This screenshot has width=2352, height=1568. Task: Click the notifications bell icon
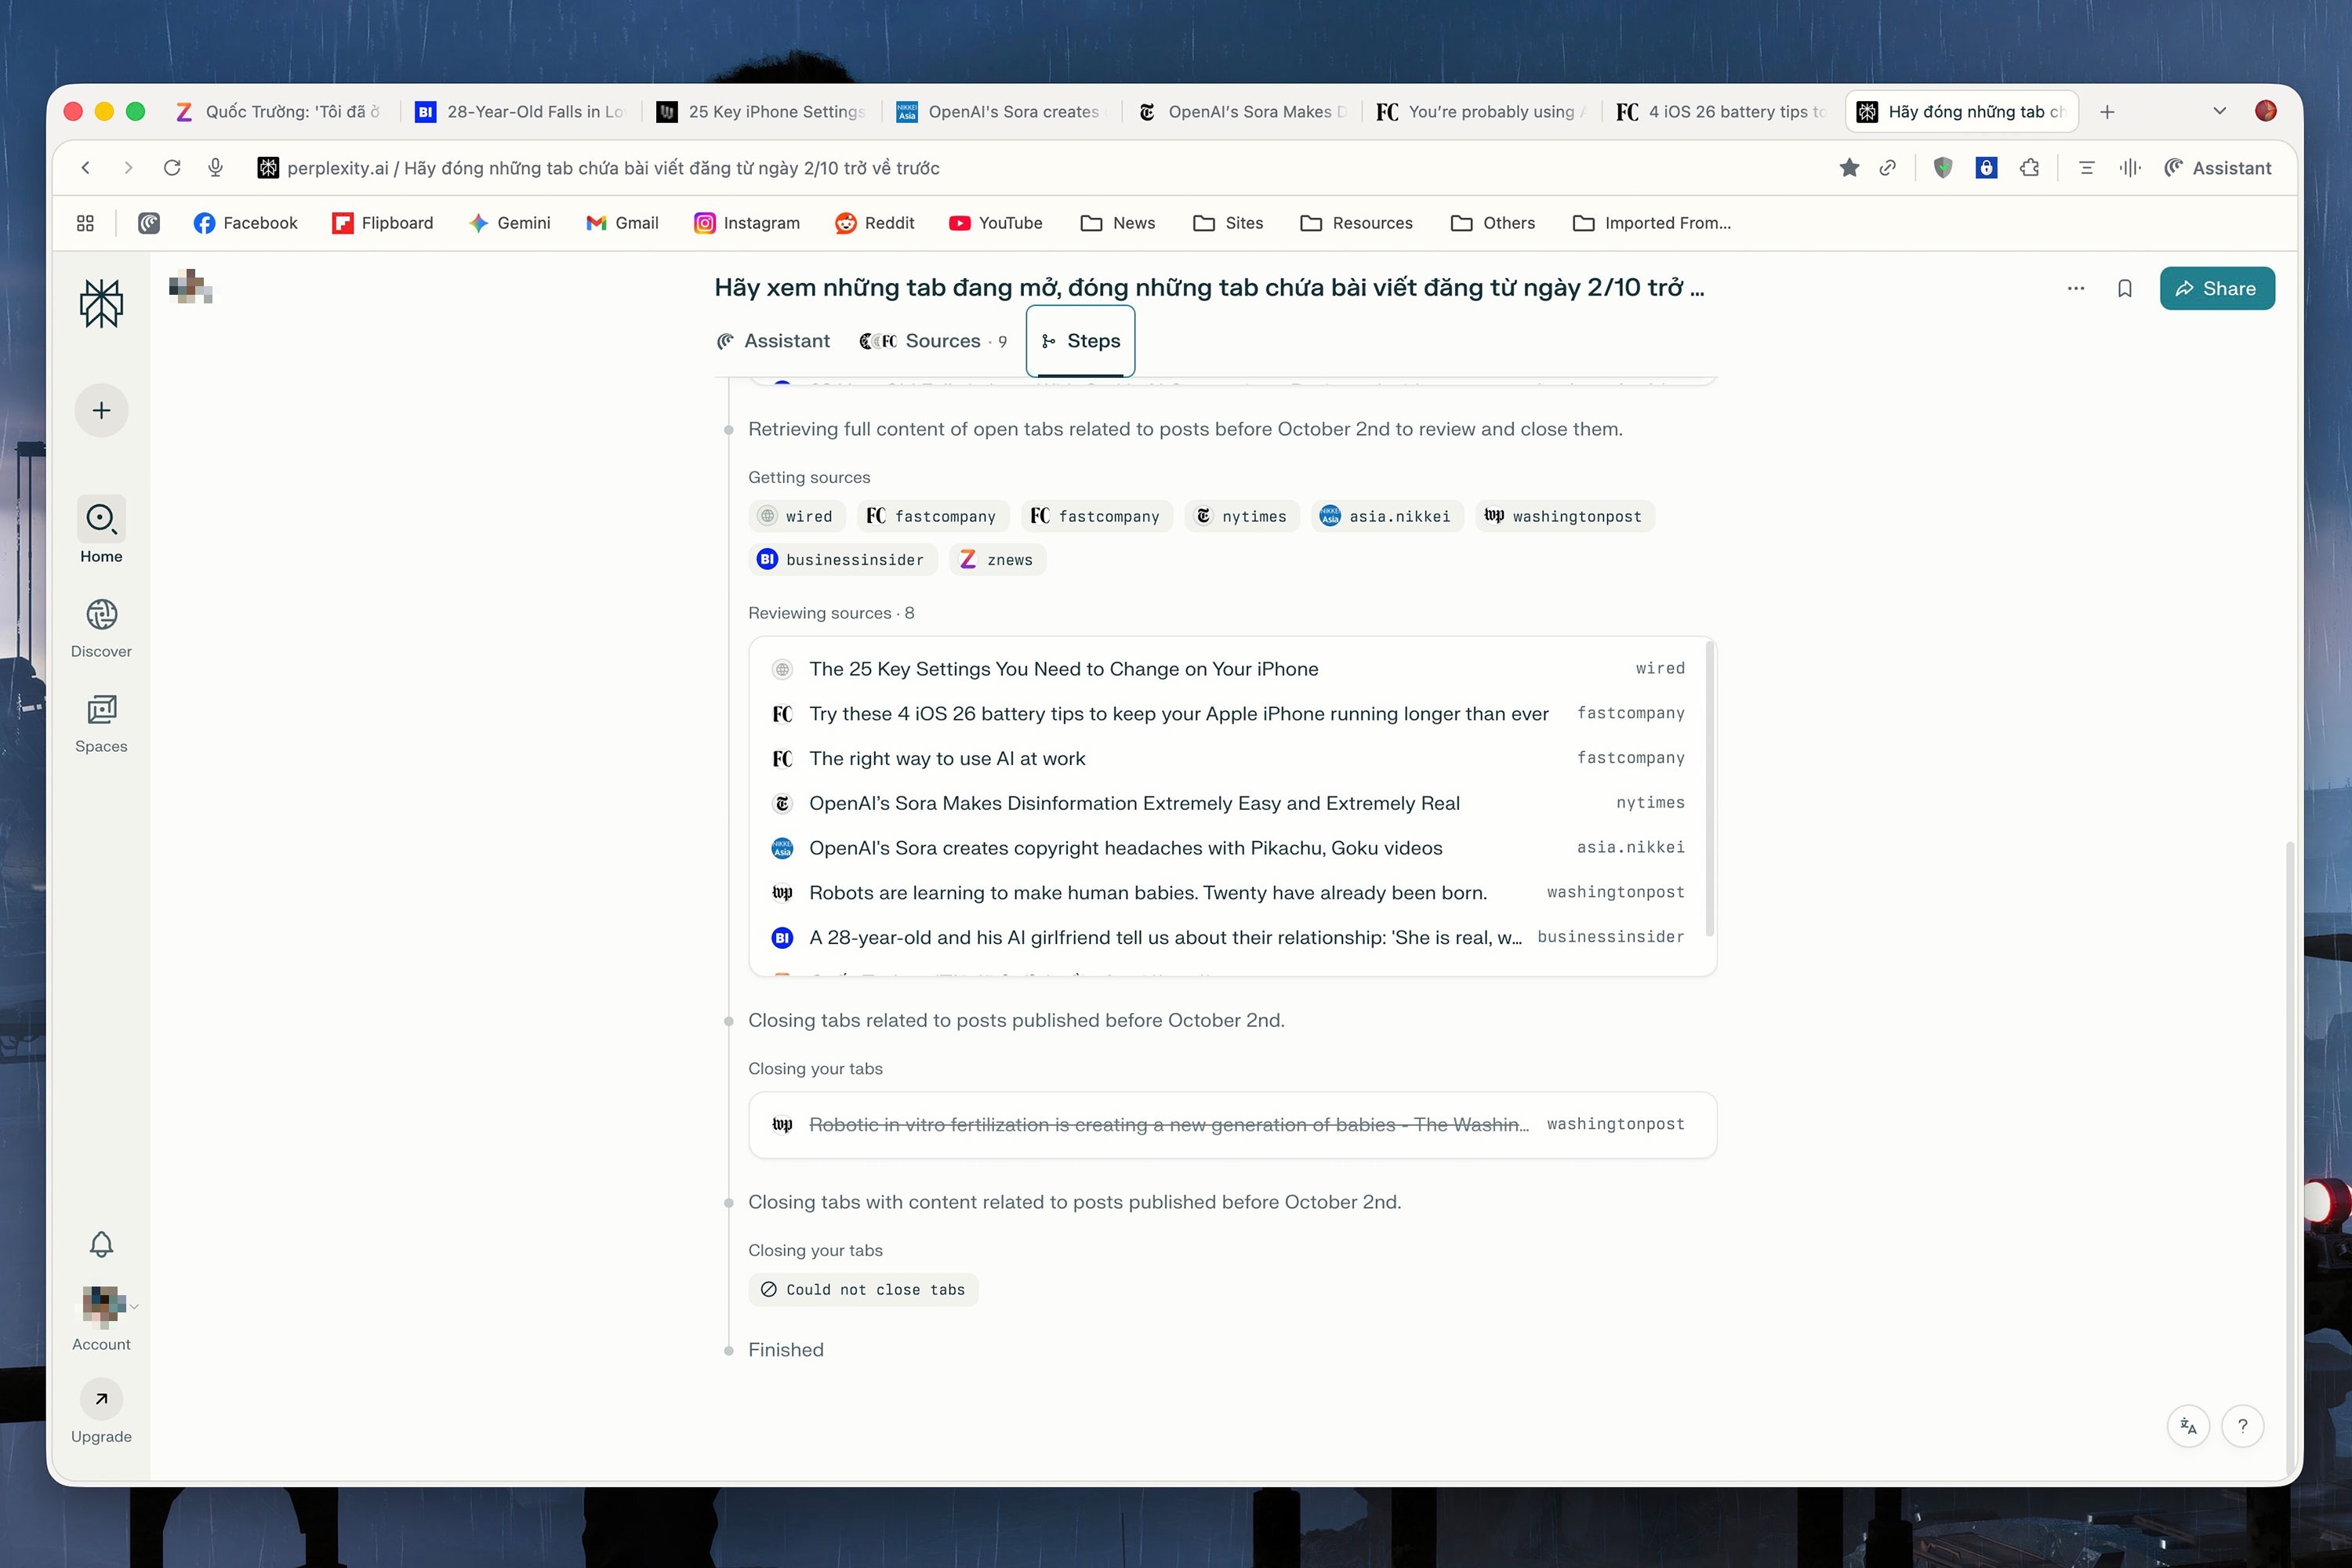[101, 1244]
